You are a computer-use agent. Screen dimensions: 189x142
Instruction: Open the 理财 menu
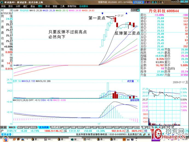point(40,6)
